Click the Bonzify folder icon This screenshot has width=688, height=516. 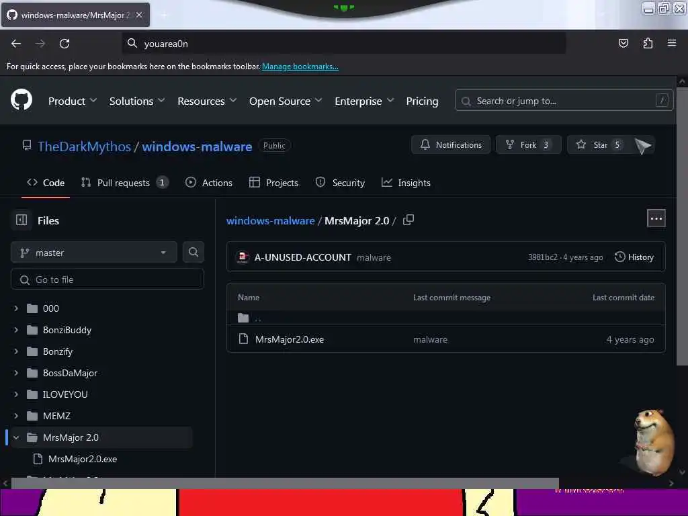(32, 351)
